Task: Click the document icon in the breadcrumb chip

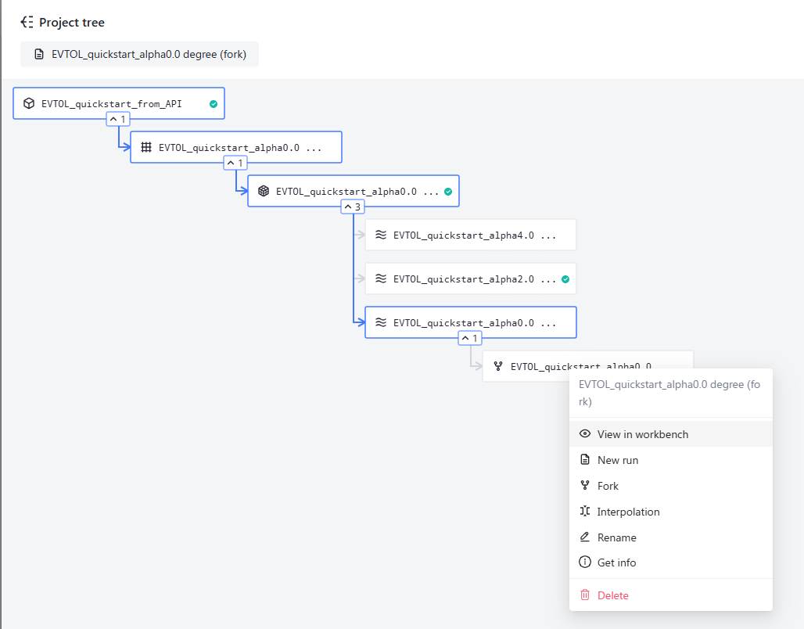Action: click(39, 55)
